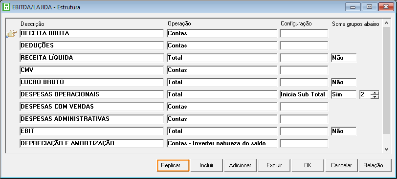Click the pointing hand row indicator icon
Screen dimensions: 397x179
(x=11, y=33)
